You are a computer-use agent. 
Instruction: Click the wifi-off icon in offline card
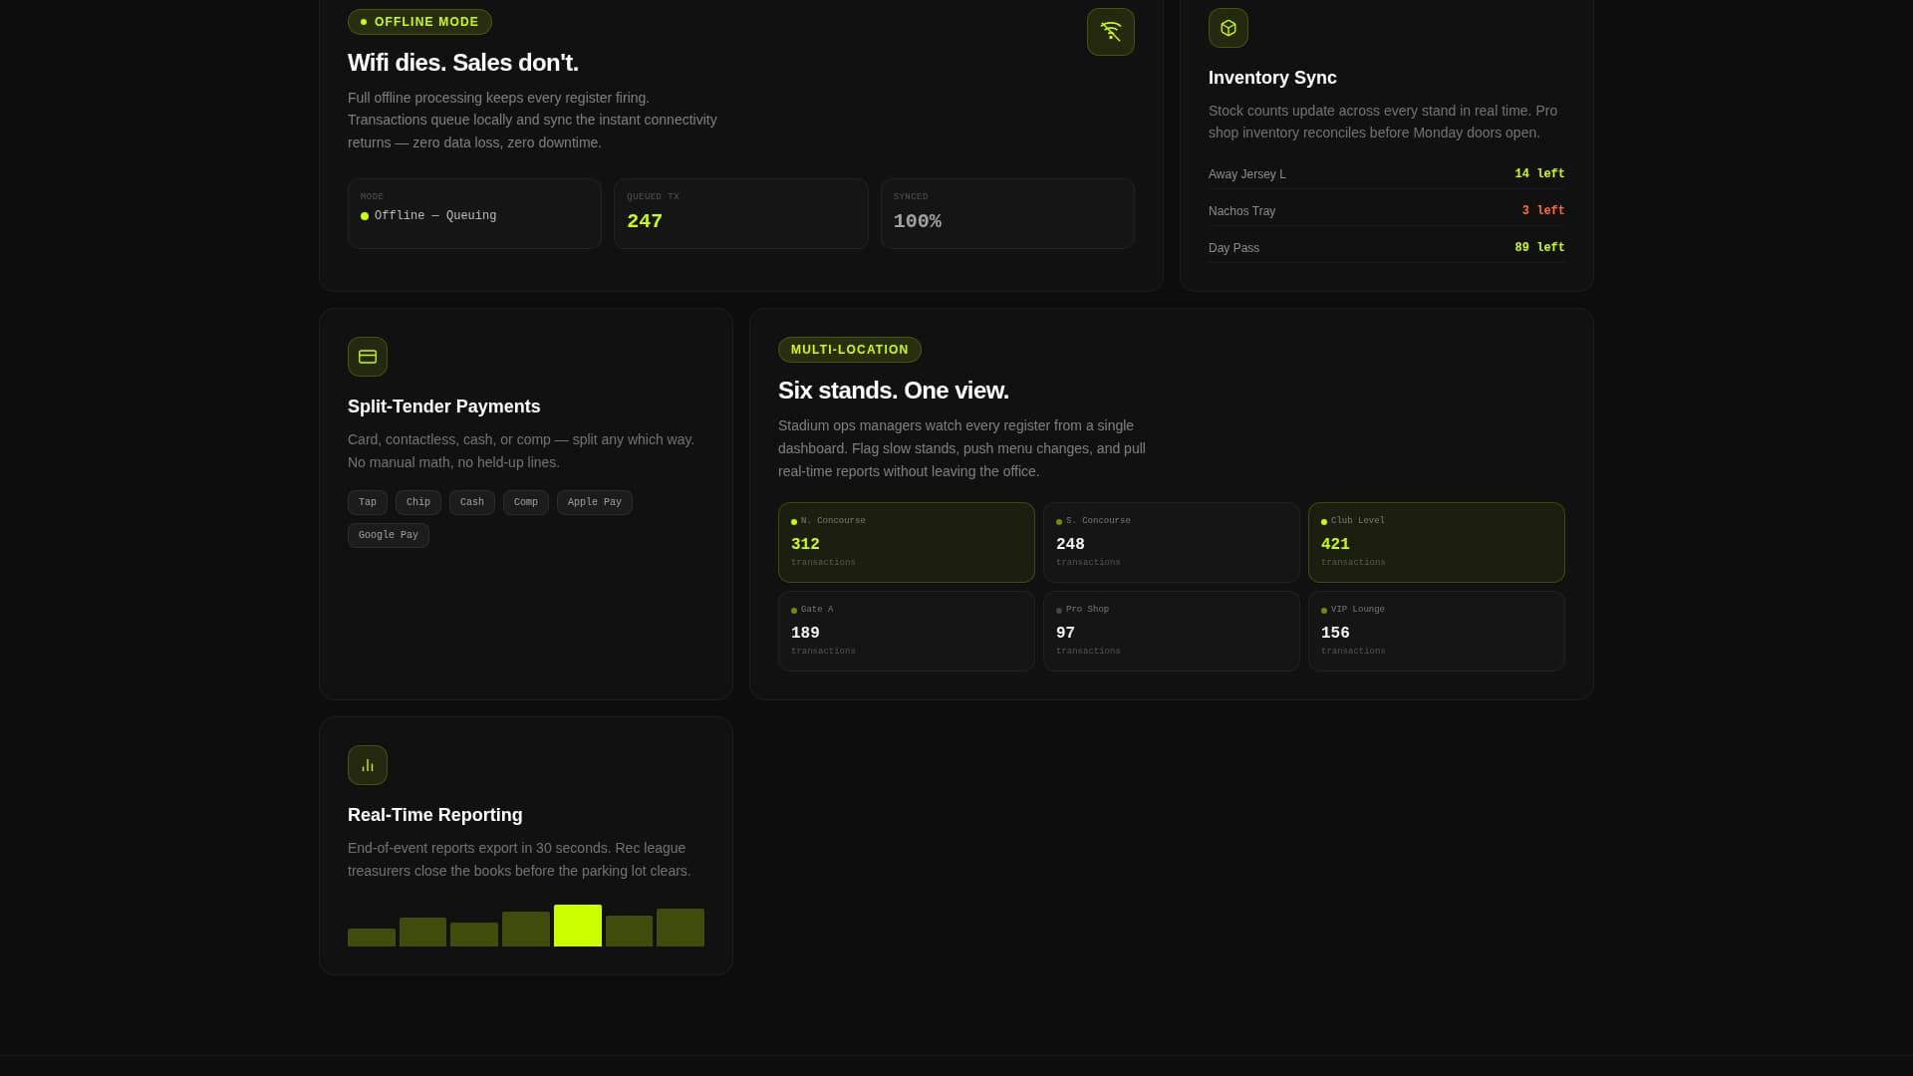tap(1110, 32)
